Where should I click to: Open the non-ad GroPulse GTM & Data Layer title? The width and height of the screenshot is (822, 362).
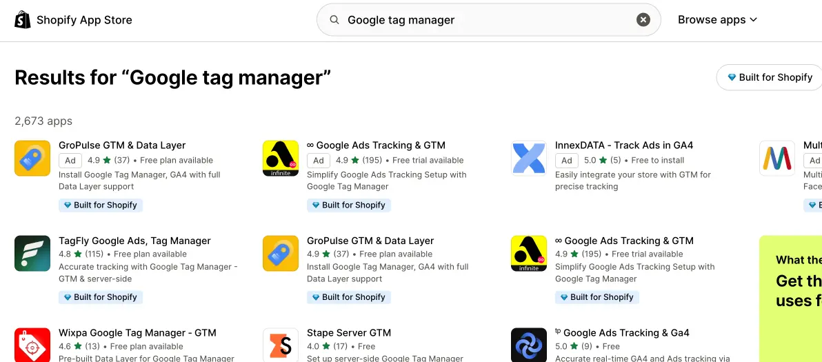coord(370,241)
